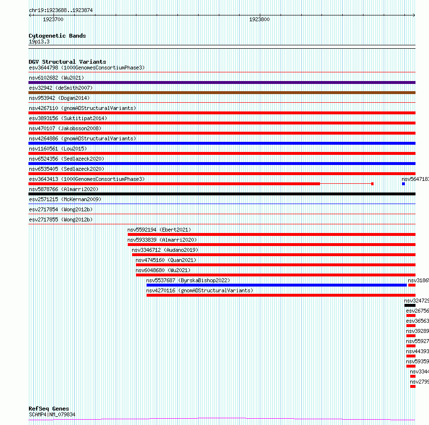The height and width of the screenshot is (425, 429).
Task: Click the thick red esv3643413 bar
Action: [174, 184]
